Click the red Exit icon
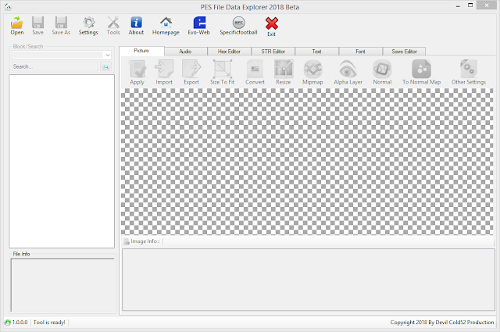The height and width of the screenshot is (332, 500). pyautogui.click(x=272, y=23)
